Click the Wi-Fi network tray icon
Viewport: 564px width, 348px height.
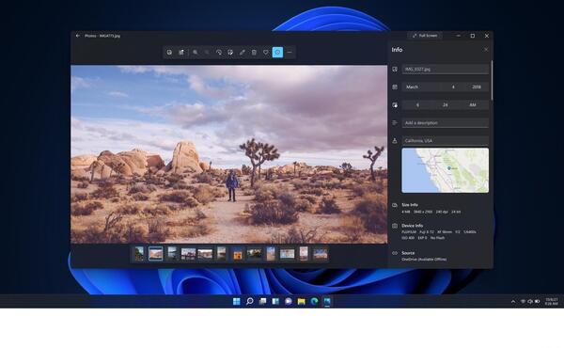(x=523, y=302)
